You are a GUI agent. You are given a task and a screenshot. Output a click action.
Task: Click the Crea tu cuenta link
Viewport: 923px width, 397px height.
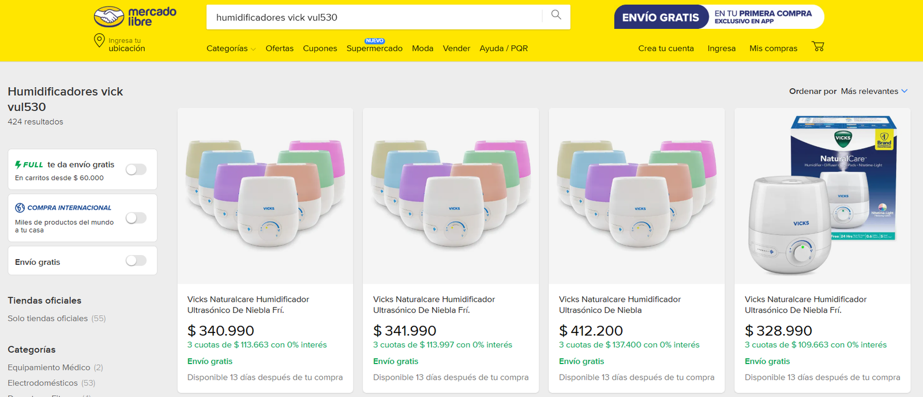pyautogui.click(x=666, y=48)
